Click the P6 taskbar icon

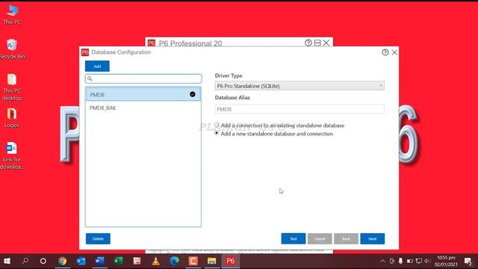pos(231,261)
